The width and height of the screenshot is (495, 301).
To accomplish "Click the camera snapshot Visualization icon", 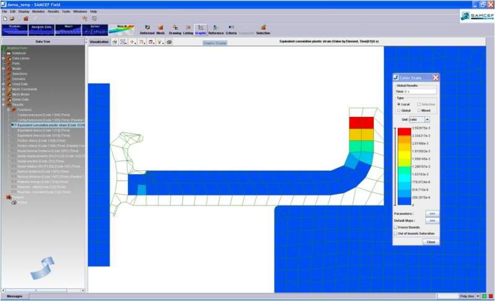I will (x=169, y=41).
